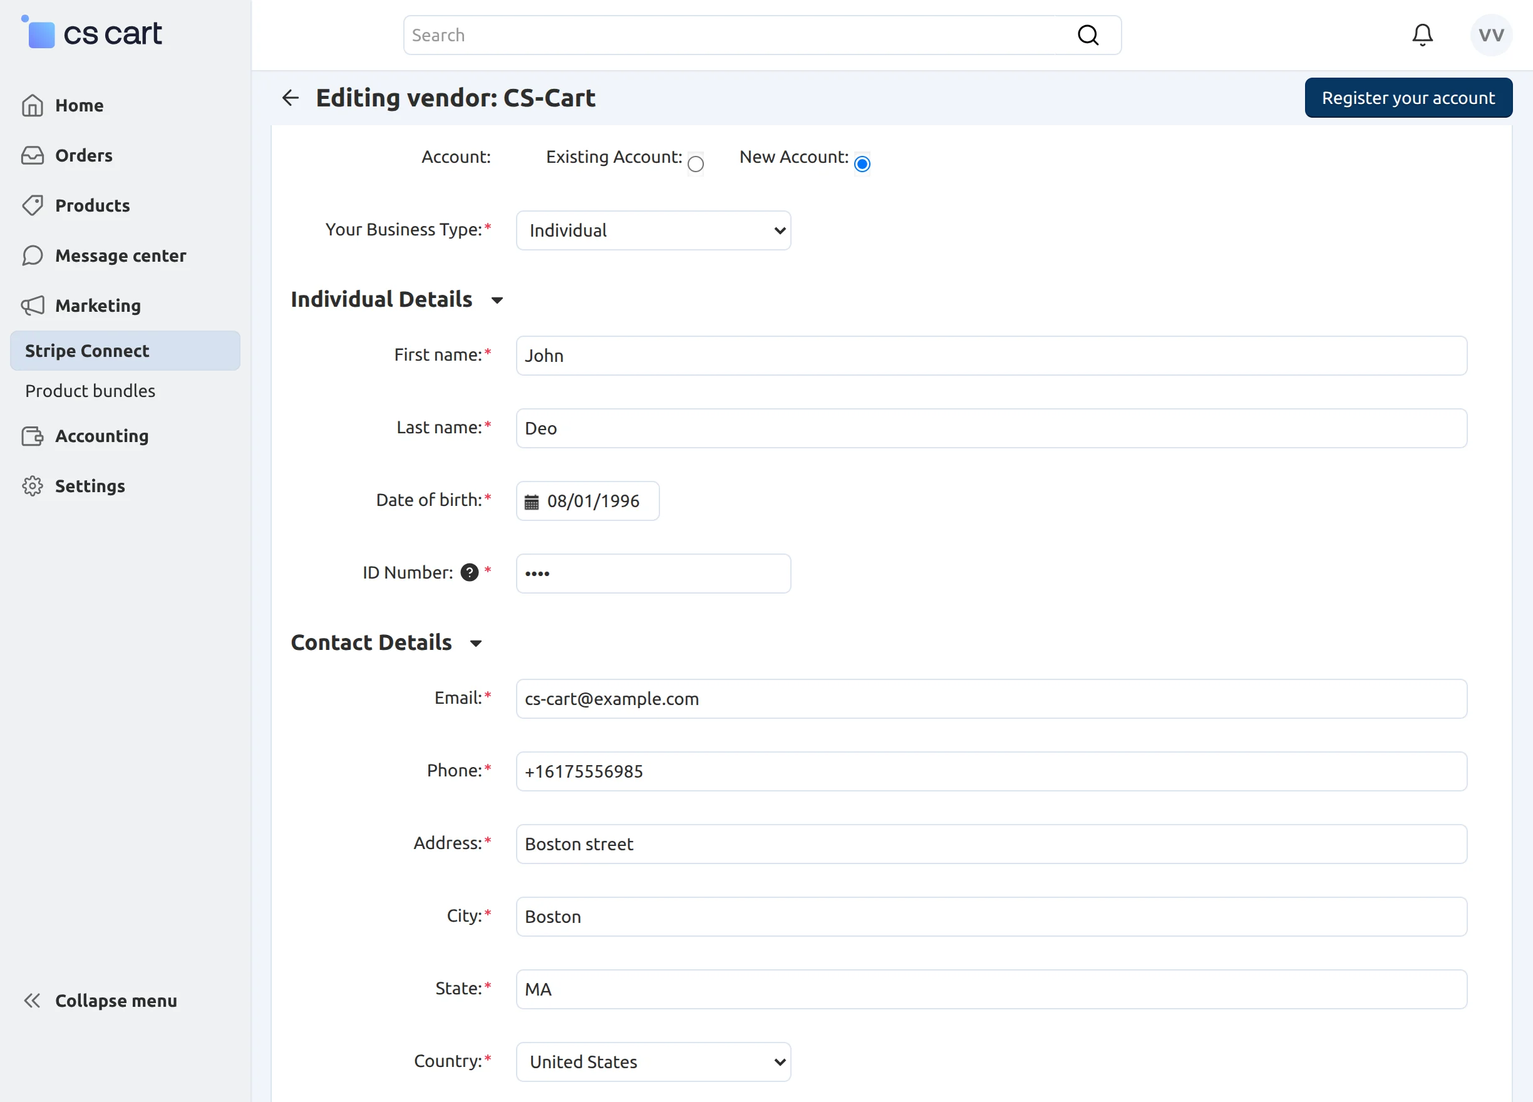Viewport: 1533px width, 1102px height.
Task: Open the VV user avatar menu
Action: coord(1490,35)
